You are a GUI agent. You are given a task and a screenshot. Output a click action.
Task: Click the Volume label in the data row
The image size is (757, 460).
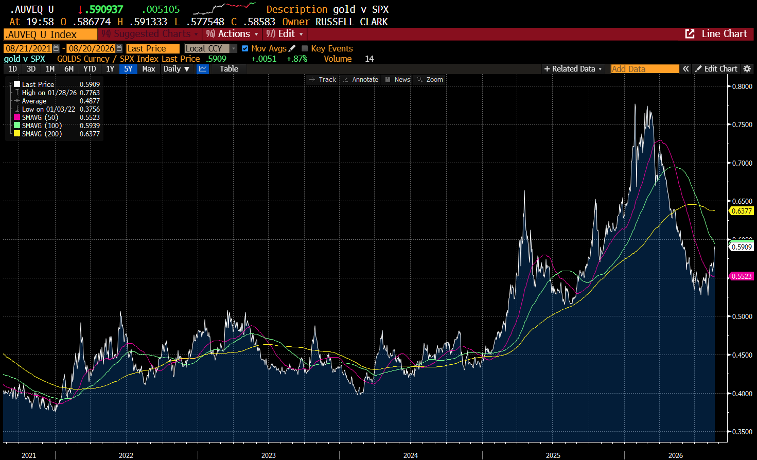coord(338,59)
